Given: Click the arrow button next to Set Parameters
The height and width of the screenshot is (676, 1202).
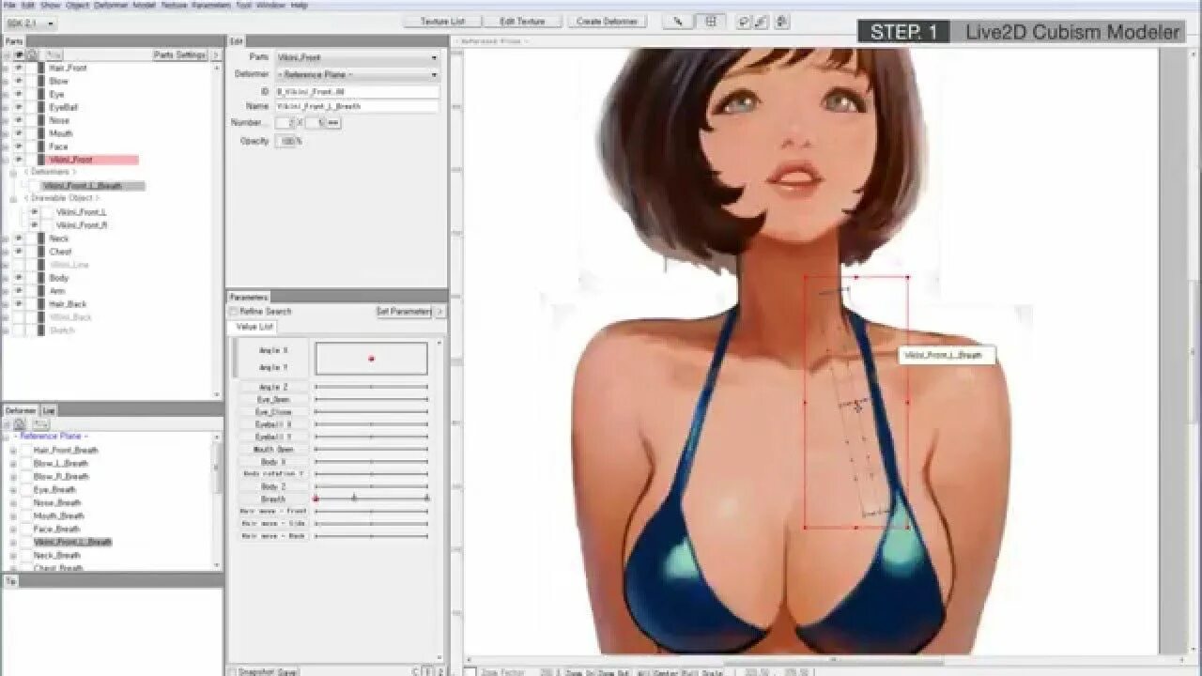Looking at the screenshot, I should (439, 312).
